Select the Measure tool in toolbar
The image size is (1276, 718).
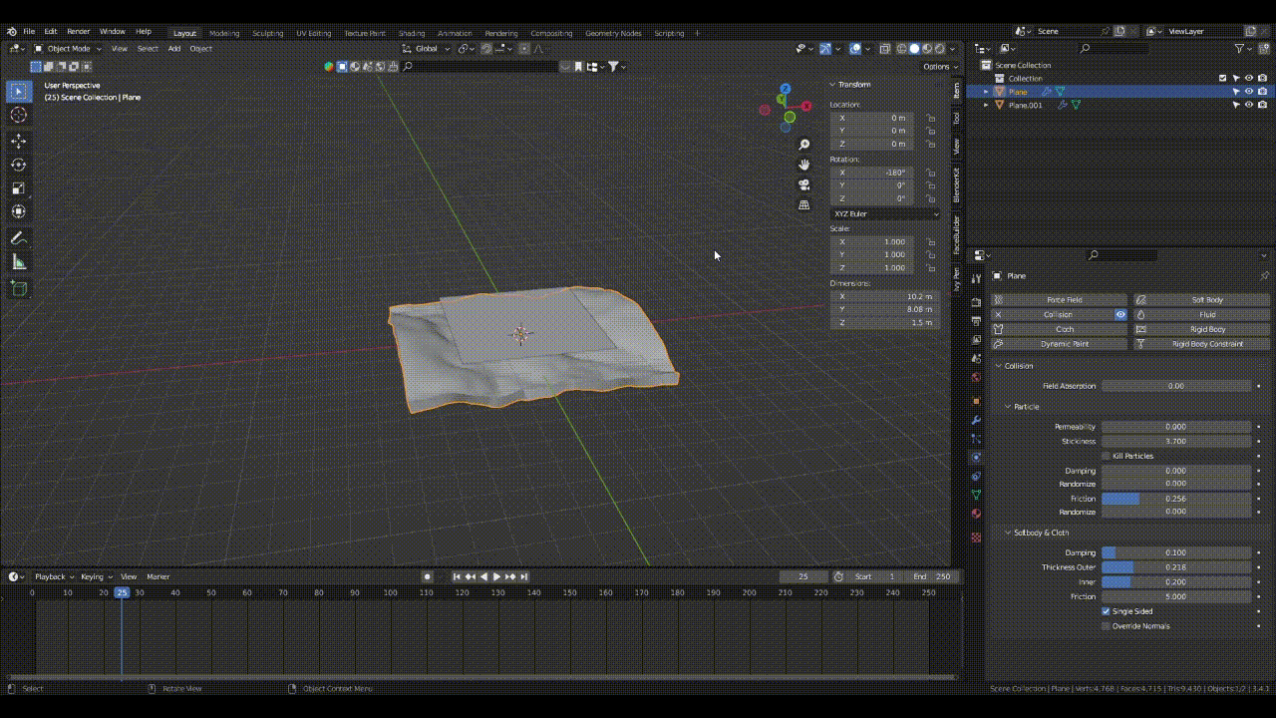pos(18,261)
